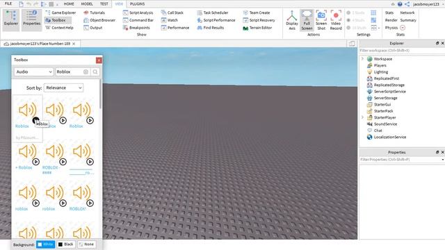Open the Summary stats option
The width and height of the screenshot is (445, 250).
[408, 20]
